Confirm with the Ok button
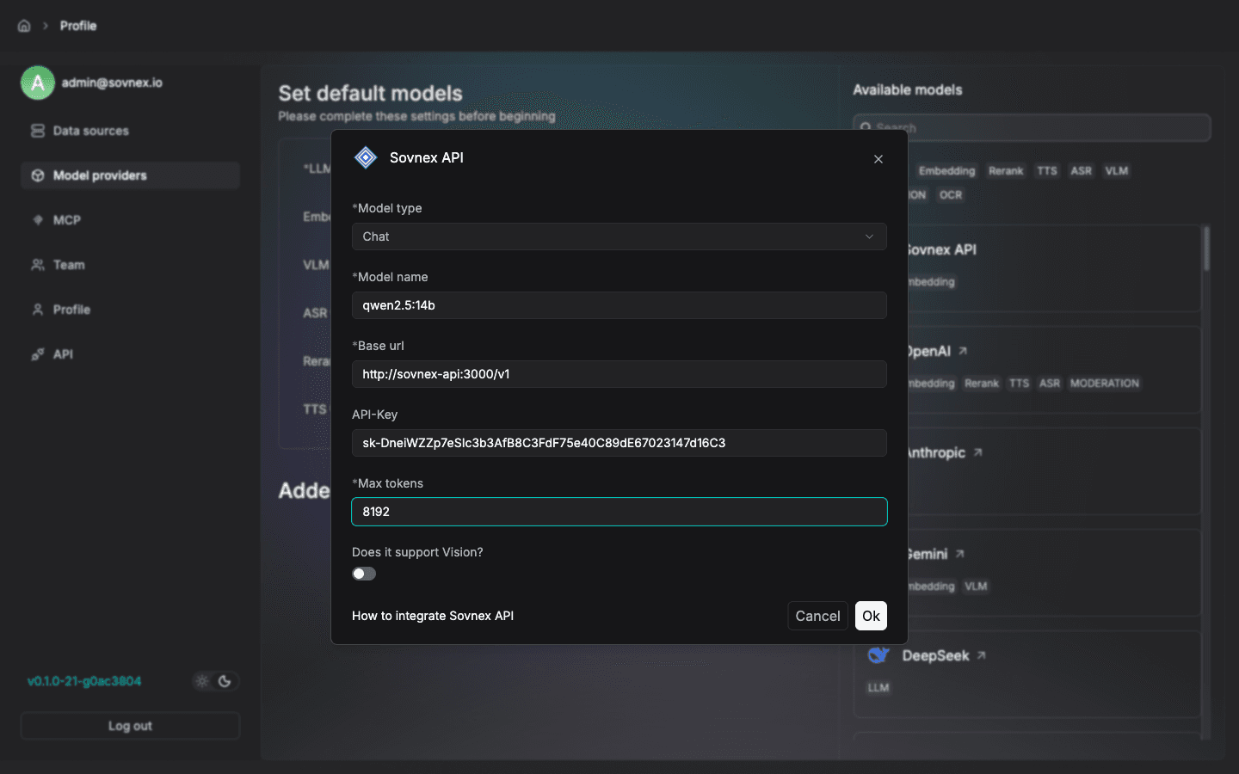The width and height of the screenshot is (1239, 774). (871, 616)
